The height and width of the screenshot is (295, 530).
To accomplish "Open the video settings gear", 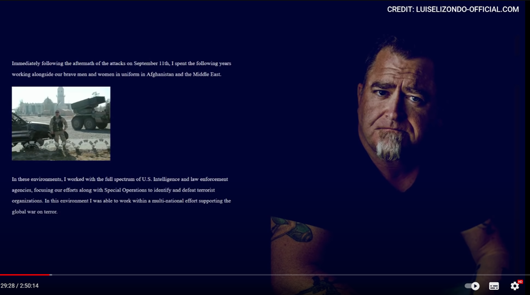I will (x=514, y=286).
